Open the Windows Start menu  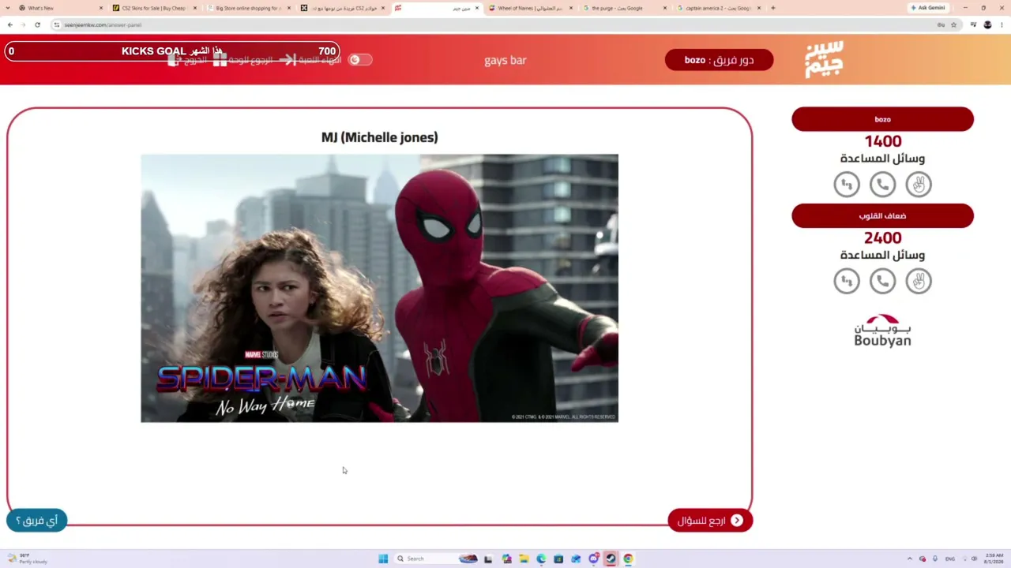(383, 559)
